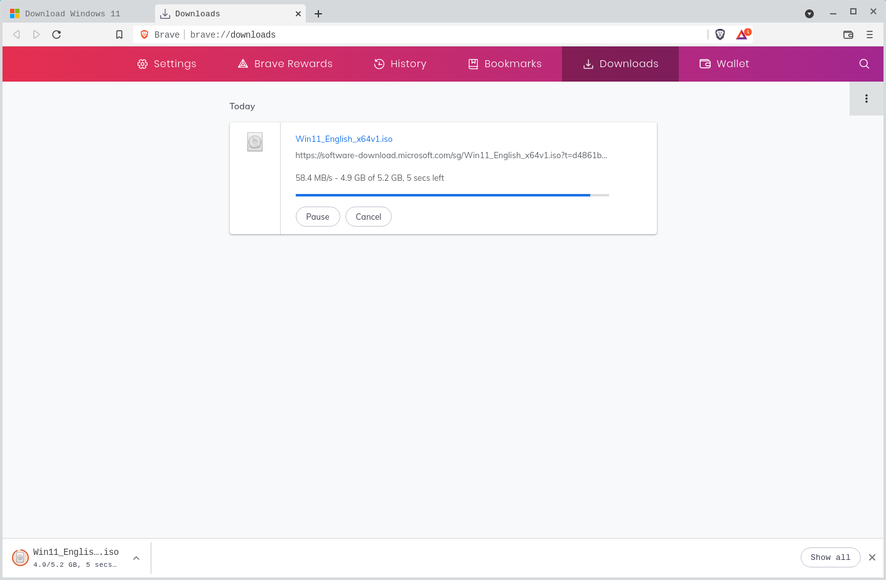The height and width of the screenshot is (580, 886).
Task: Open the Settings section
Action: pos(167,64)
